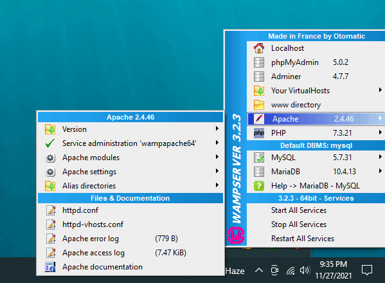
Task: Click the Version folder icon in Apache submenu
Action: [x=50, y=129]
